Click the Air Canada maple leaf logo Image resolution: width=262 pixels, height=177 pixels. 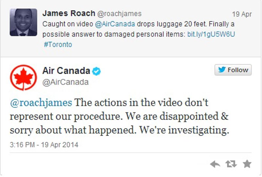click(x=23, y=78)
